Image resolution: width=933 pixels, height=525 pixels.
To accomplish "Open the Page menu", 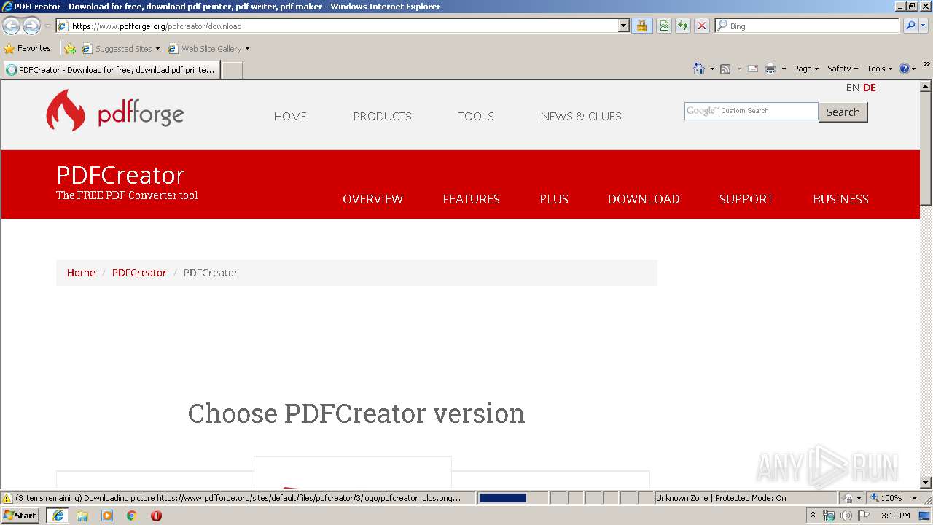I will point(806,69).
